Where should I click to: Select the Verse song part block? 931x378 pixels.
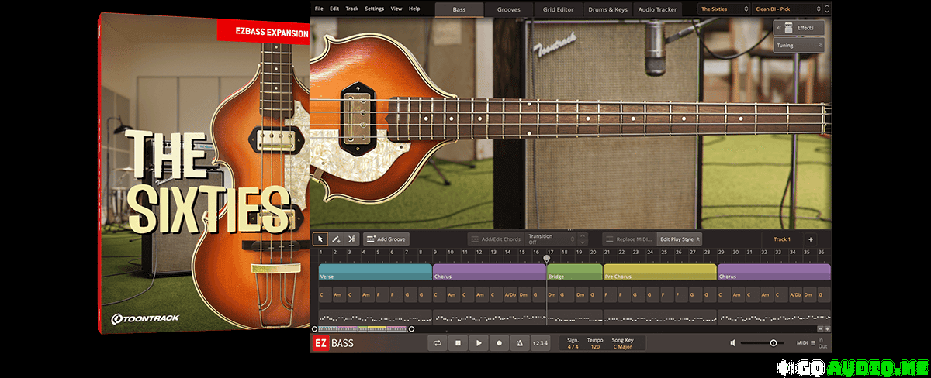coord(375,272)
